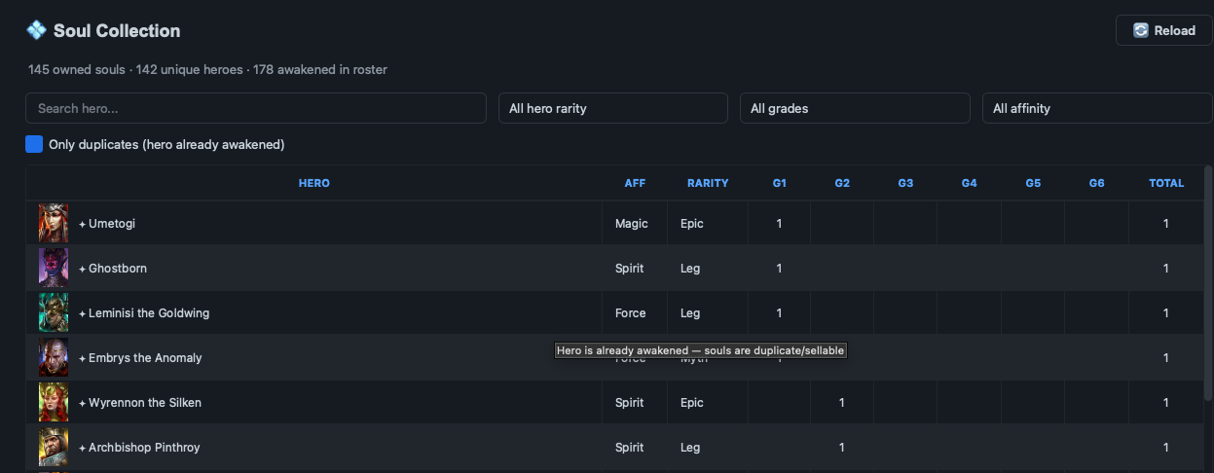Select + Leminisi the Goldwing name
The width and height of the screenshot is (1214, 473).
(x=144, y=313)
